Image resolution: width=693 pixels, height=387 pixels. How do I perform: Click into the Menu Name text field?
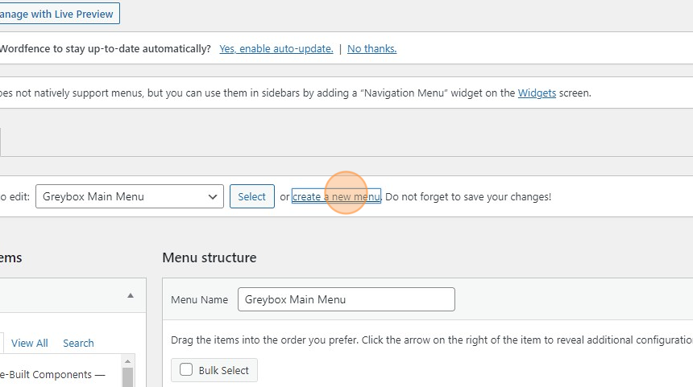pyautogui.click(x=346, y=299)
